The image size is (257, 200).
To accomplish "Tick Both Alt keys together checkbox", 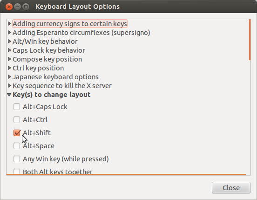I will [x=17, y=171].
